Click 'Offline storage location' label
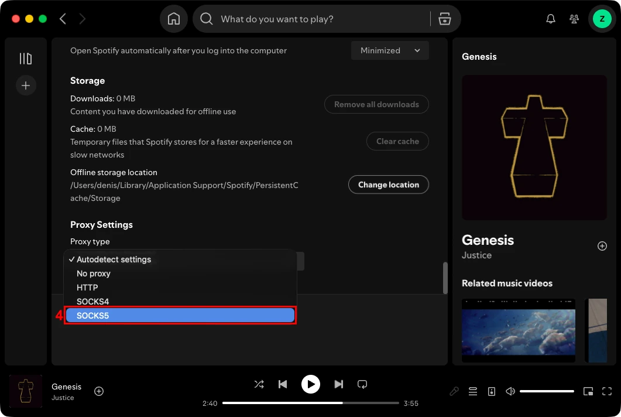This screenshot has width=621, height=417. click(114, 172)
